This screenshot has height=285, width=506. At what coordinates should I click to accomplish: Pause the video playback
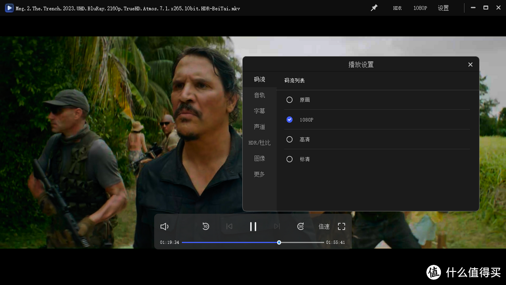pos(253,226)
